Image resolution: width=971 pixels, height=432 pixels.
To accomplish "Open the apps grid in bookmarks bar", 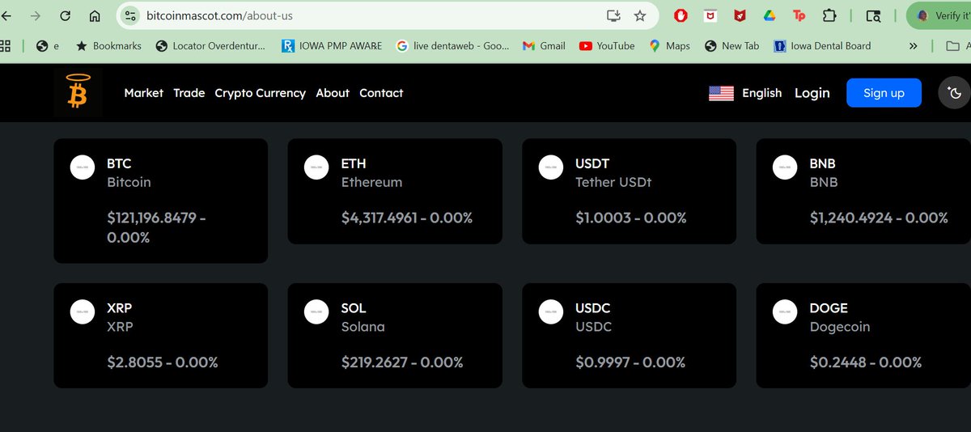I will click(x=4, y=46).
